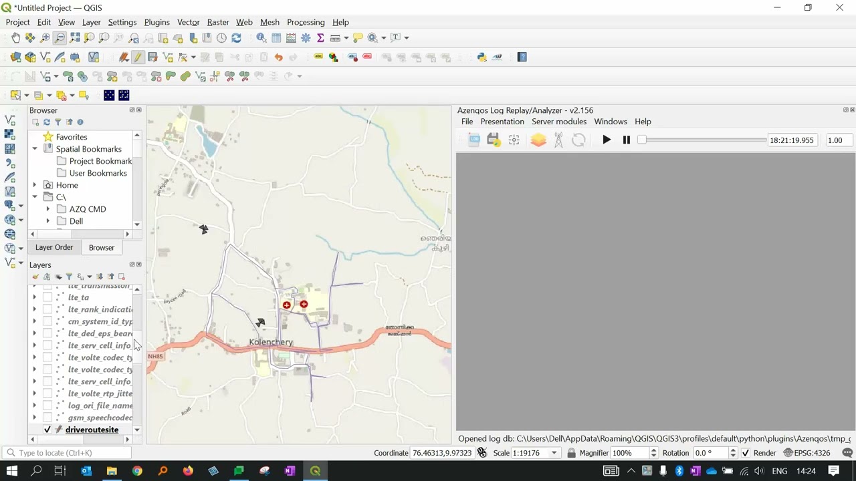Expand the AZQ CMD folder
The height and width of the screenshot is (481, 856).
point(47,209)
